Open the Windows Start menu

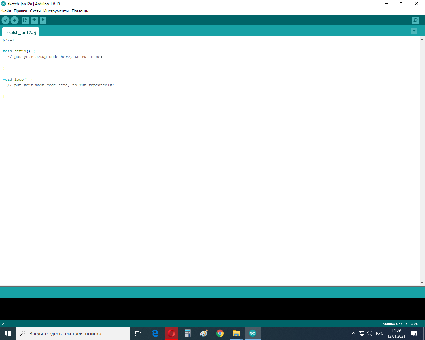pos(8,333)
